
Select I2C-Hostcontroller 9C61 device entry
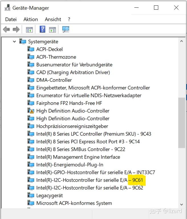coord(90,180)
